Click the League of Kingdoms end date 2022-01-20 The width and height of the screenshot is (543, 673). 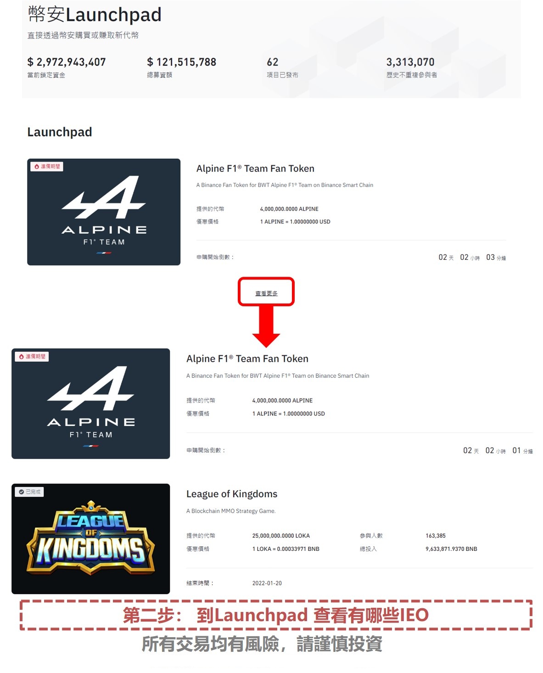[x=267, y=583]
